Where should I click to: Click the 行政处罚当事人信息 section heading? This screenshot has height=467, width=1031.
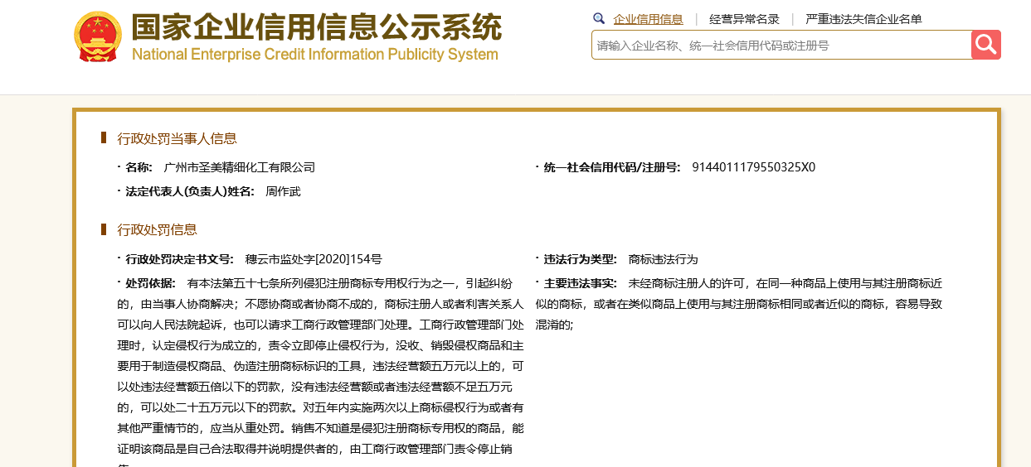177,138
